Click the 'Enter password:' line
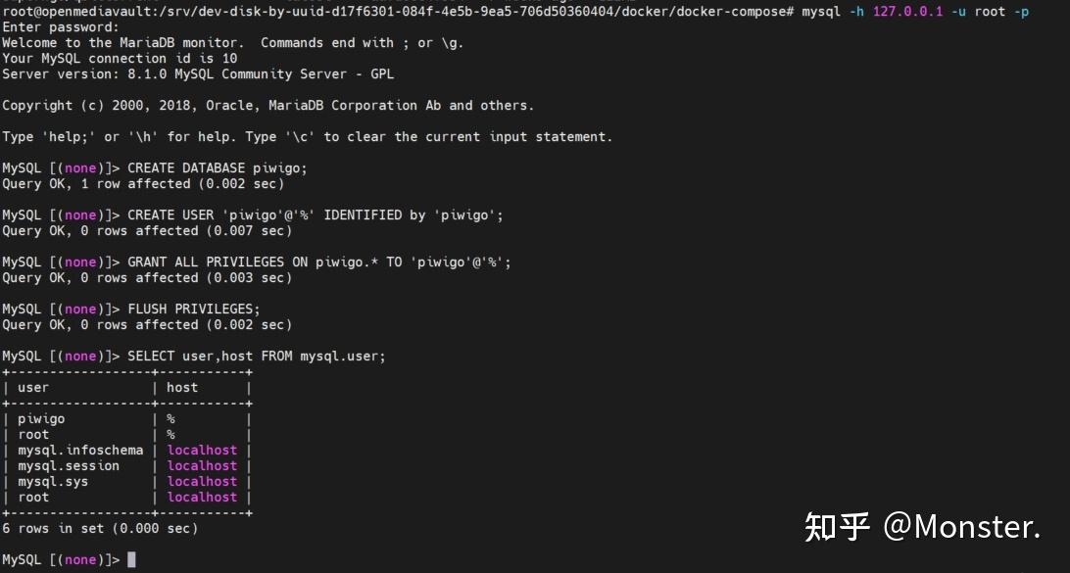Image resolution: width=1070 pixels, height=573 pixels. tap(61, 27)
